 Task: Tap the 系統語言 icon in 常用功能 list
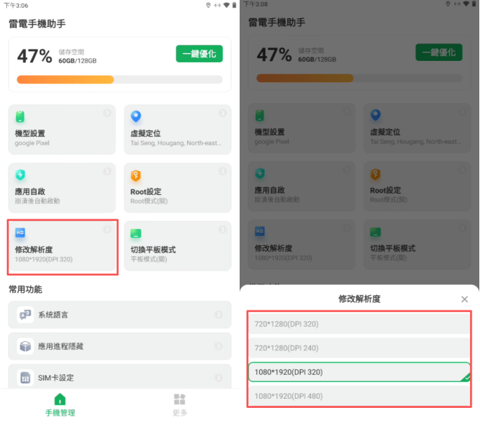coord(25,315)
